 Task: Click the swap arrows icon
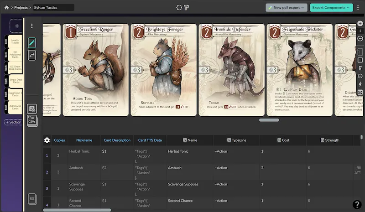(x=32, y=55)
